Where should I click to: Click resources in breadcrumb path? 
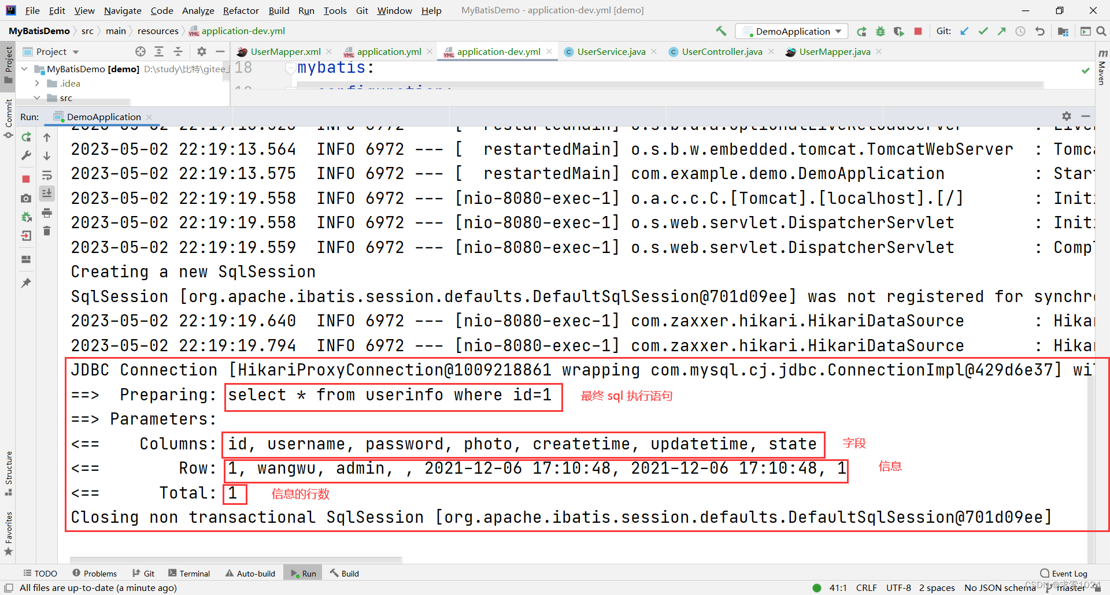coord(158,31)
